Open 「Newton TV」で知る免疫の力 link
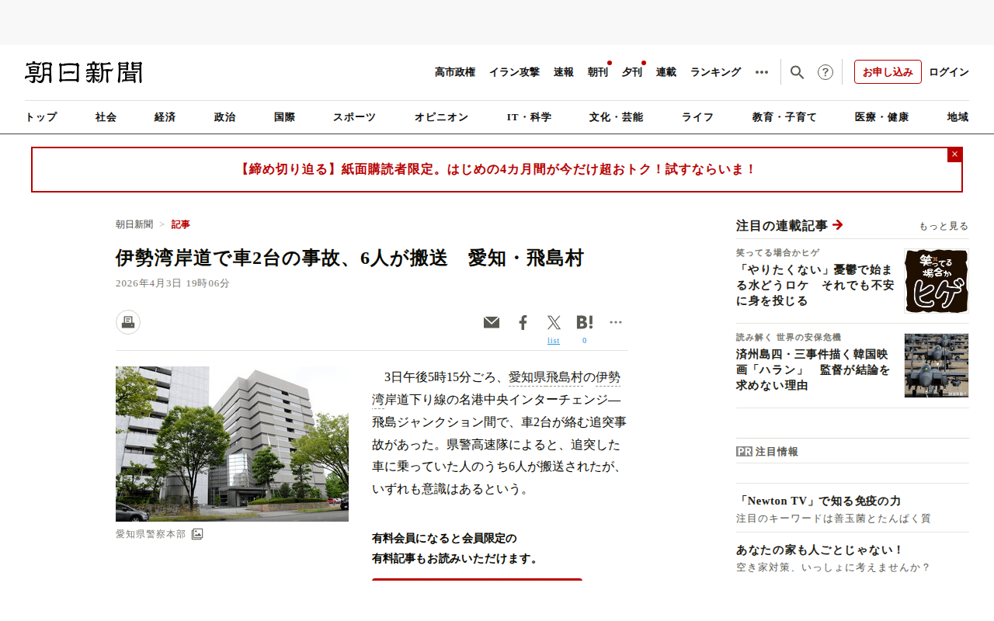Image resolution: width=994 pixels, height=621 pixels. click(x=818, y=501)
